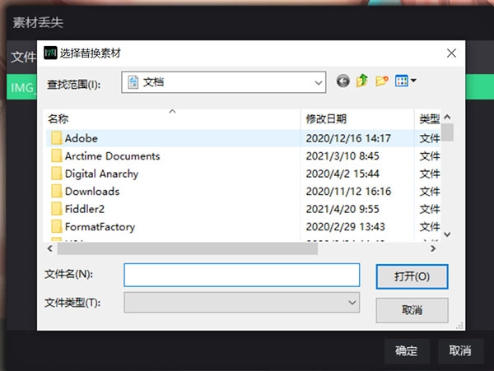
Task: Expand the 查找范围 location dropdown
Action: coord(318,82)
